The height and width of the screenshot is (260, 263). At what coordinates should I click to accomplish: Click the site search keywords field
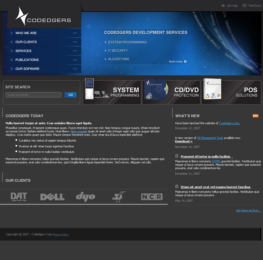pos(33,95)
